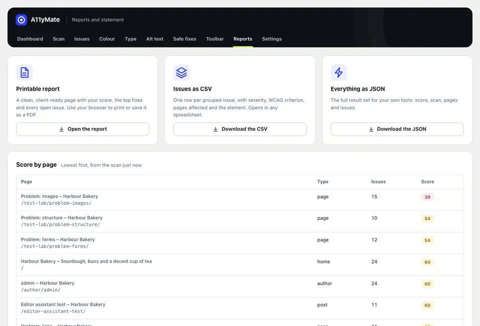Click 'admin – Harbour Bakery' row title
The image size is (480, 326).
coord(48,283)
